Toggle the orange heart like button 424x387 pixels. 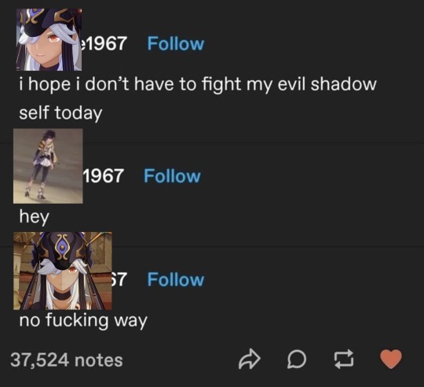[391, 359]
